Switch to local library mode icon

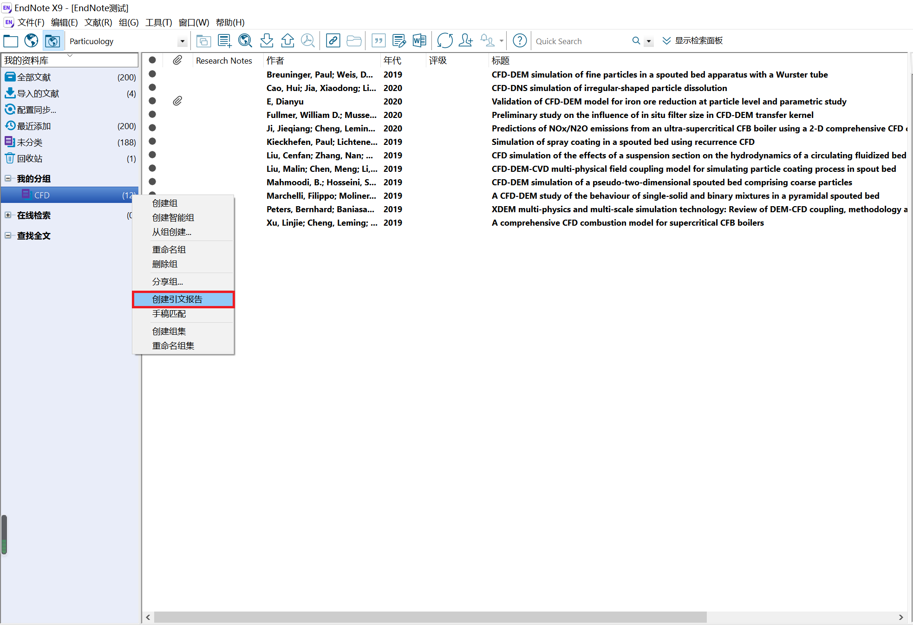(x=11, y=41)
